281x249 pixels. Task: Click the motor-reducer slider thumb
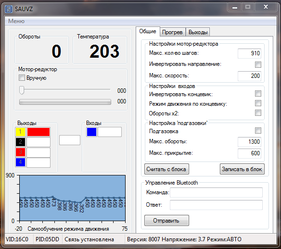point(22,90)
